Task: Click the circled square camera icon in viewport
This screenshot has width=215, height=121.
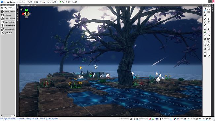Action: (x=22, y=9)
